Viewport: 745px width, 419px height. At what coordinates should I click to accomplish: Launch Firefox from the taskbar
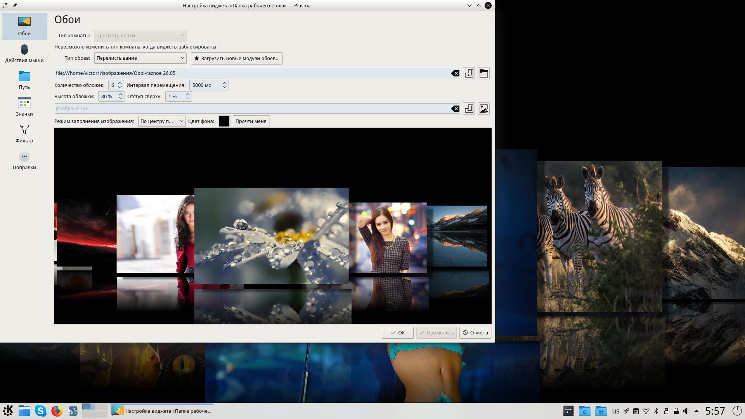tap(57, 411)
